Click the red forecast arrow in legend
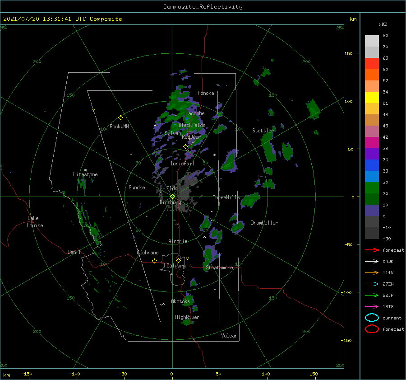 point(372,250)
